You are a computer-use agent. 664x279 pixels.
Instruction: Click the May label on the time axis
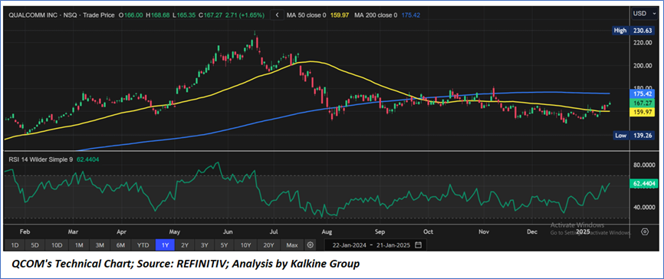[x=175, y=232]
